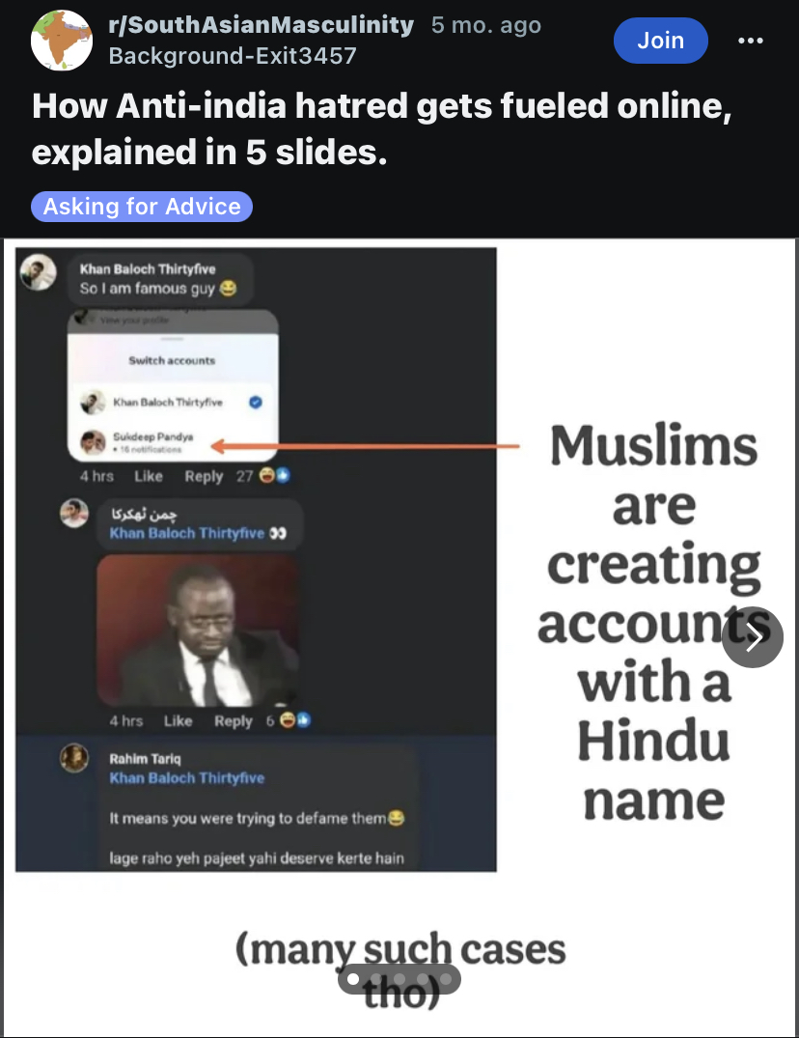Image resolution: width=799 pixels, height=1038 pixels.
Task: Click the GIF of man in suit
Action: [x=197, y=631]
